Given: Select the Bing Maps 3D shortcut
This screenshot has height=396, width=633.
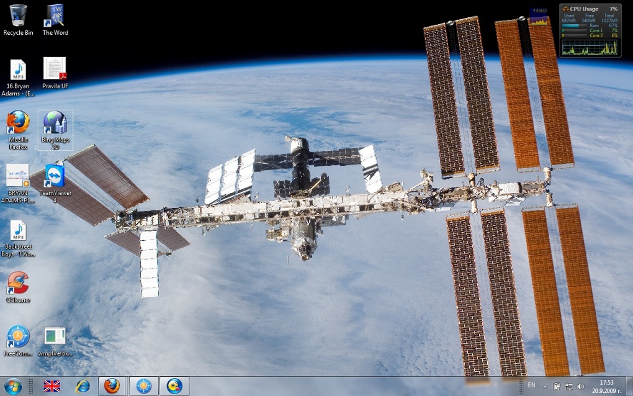Looking at the screenshot, I should pyautogui.click(x=55, y=123).
